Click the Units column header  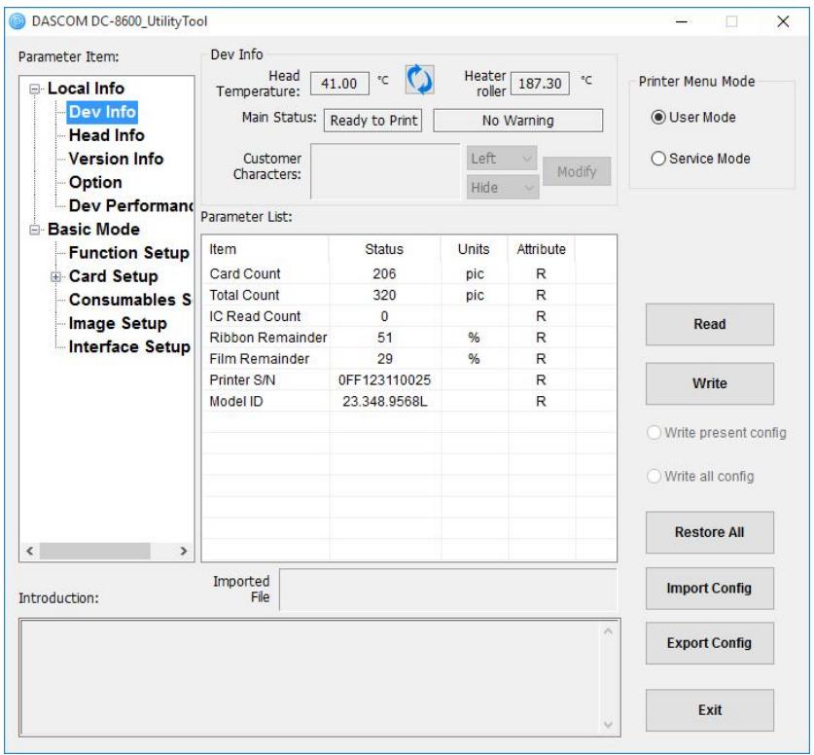pos(474,249)
